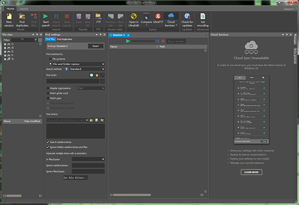Image resolution: width=299 pixels, height=205 pixels.
Task: Click the New session icon
Action: point(9,16)
